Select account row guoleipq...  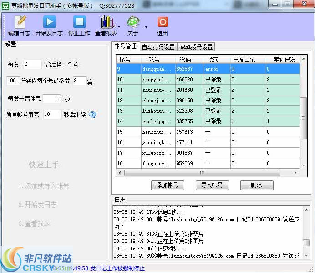[x=208, y=121]
